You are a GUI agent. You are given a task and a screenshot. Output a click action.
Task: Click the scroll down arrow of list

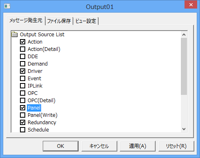tap(184, 129)
